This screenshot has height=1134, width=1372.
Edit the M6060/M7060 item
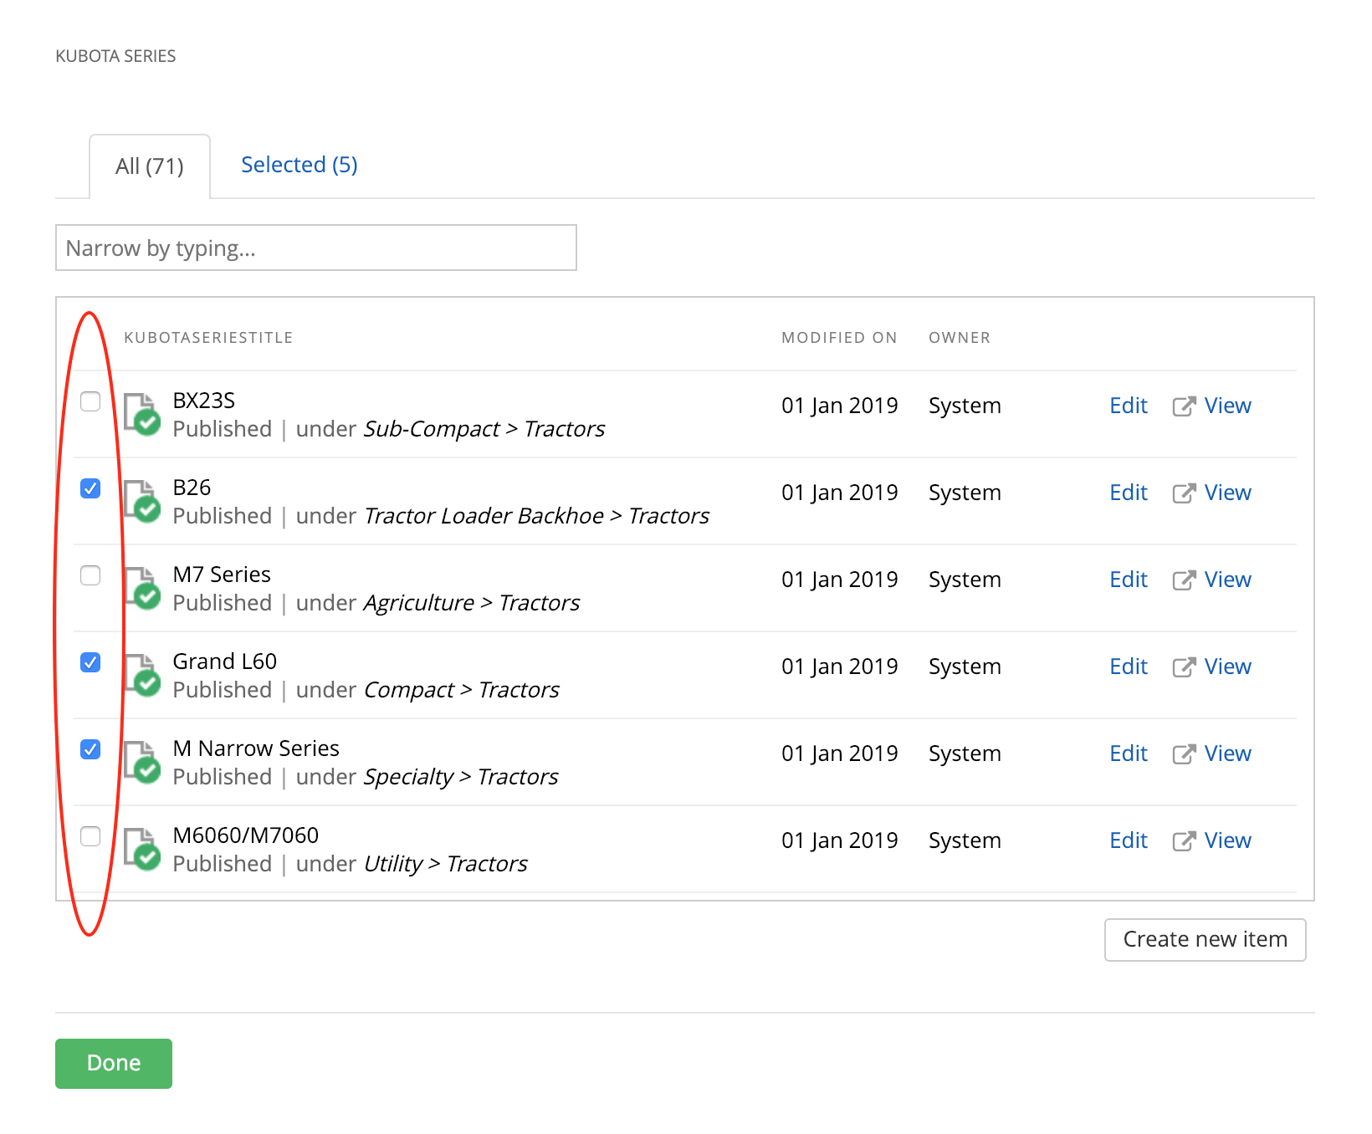(x=1129, y=840)
